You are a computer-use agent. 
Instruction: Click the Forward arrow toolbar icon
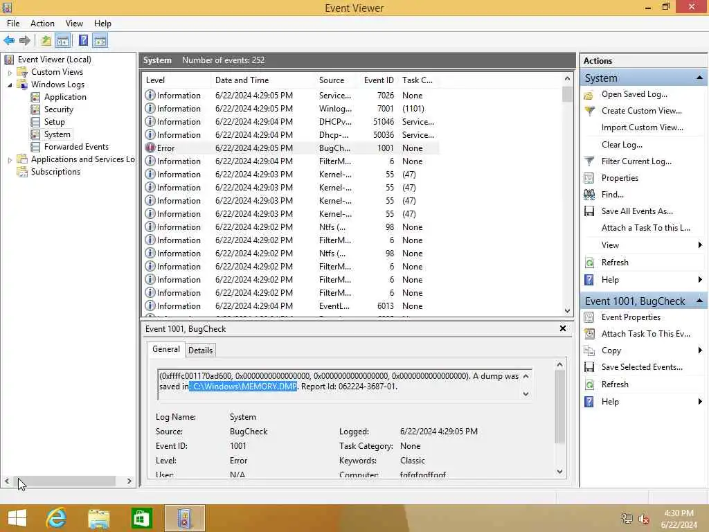tap(25, 41)
